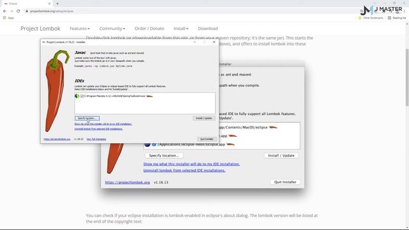Click Install / Update in the Lombok installer window
This screenshot has width=409, height=230.
click(x=204, y=118)
